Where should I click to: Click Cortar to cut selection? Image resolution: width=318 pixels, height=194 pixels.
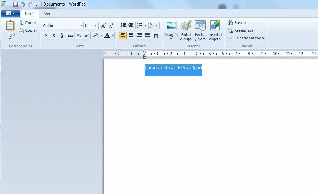pos(28,23)
